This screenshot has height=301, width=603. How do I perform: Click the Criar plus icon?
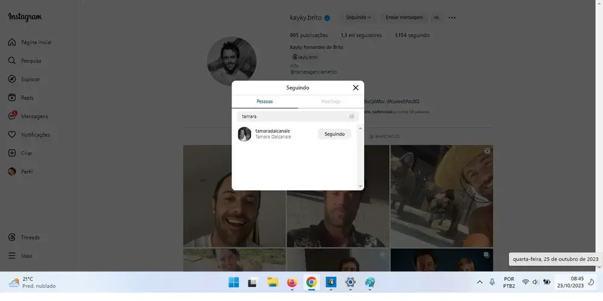12,153
